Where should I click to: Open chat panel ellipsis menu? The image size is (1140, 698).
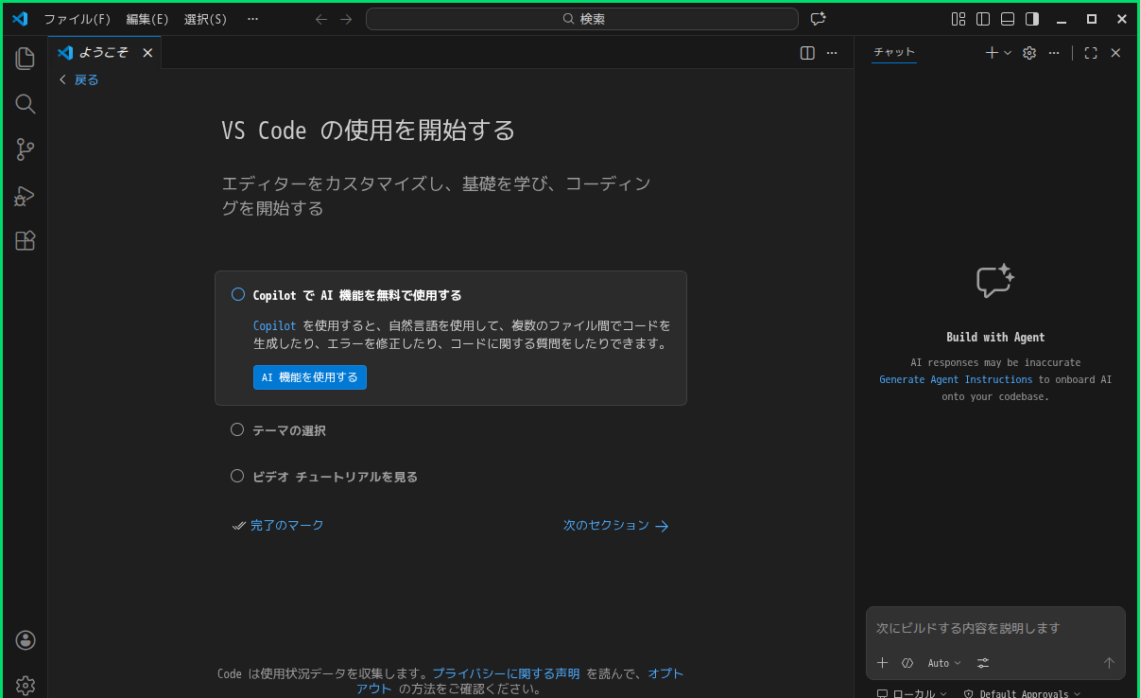(1054, 53)
